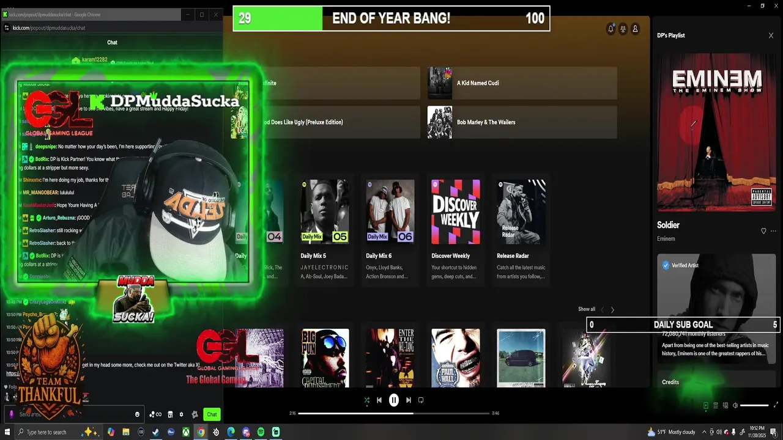Open the Eminem artist link under Soldier
Image resolution: width=783 pixels, height=440 pixels.
666,239
